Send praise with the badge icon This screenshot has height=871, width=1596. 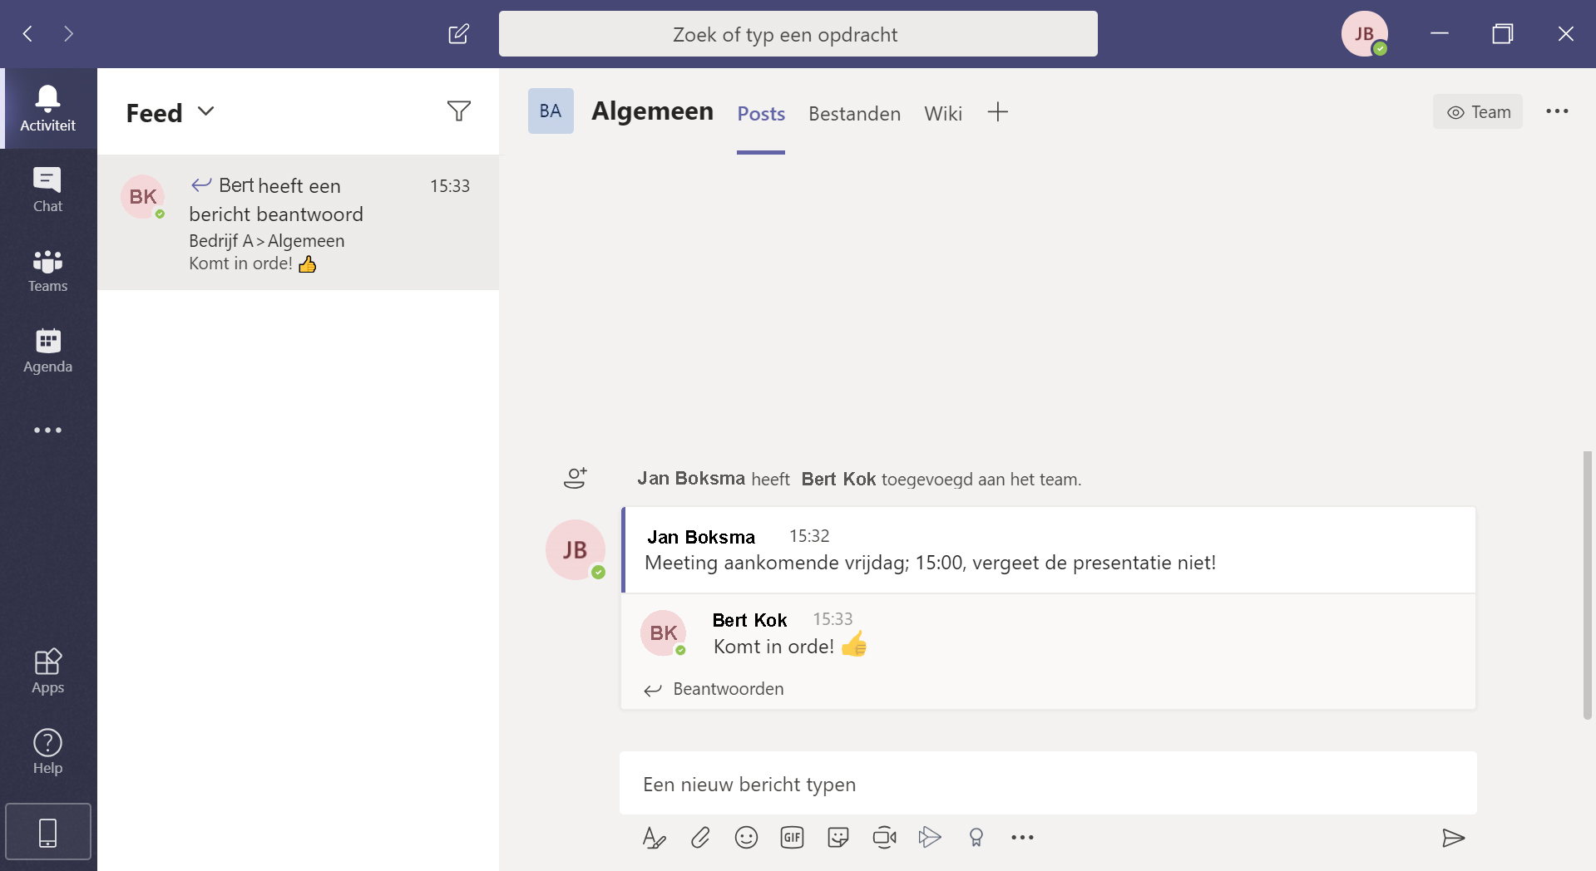(x=976, y=838)
